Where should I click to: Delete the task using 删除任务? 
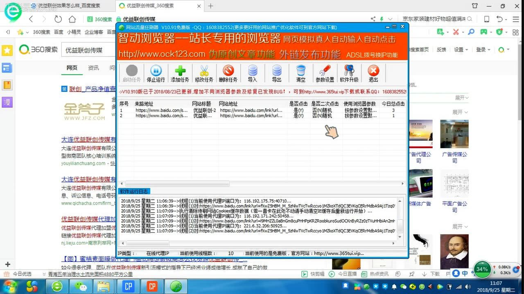tap(228, 73)
